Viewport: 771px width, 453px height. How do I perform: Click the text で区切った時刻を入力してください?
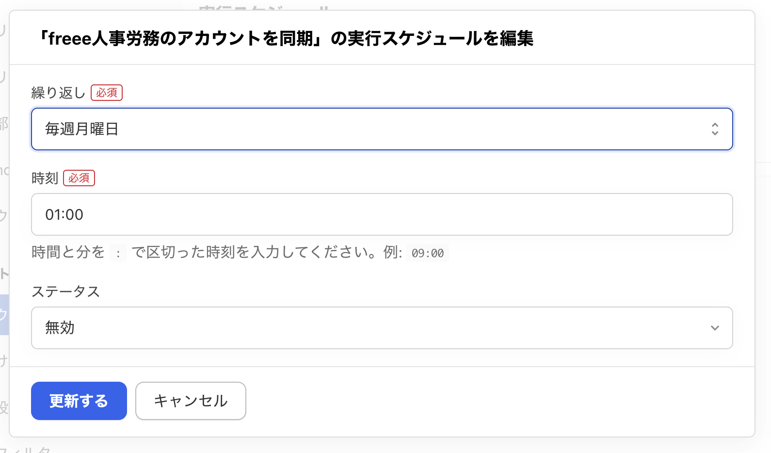[x=254, y=252]
